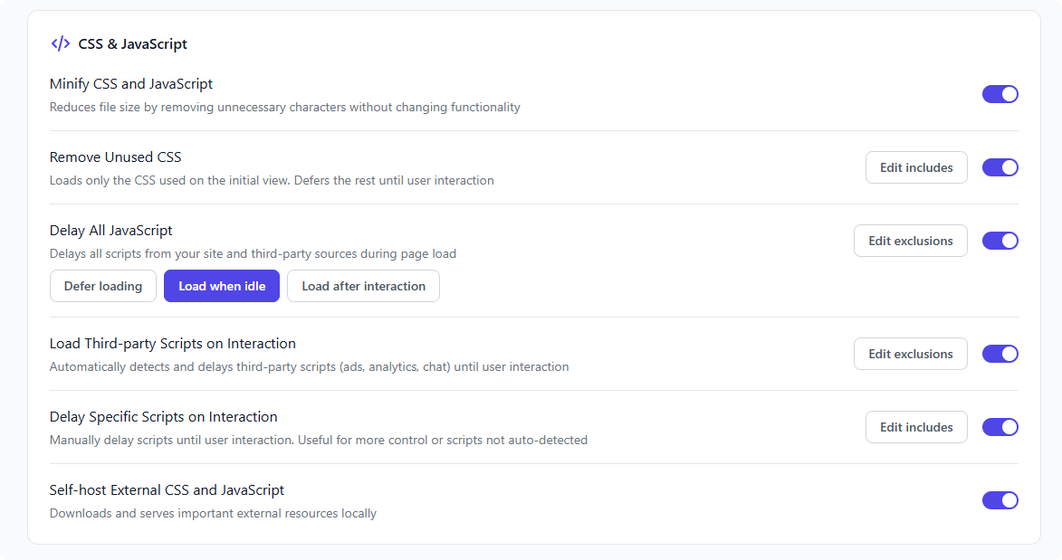Select the Defer loading option
This screenshot has height=560, width=1062.
(x=103, y=286)
